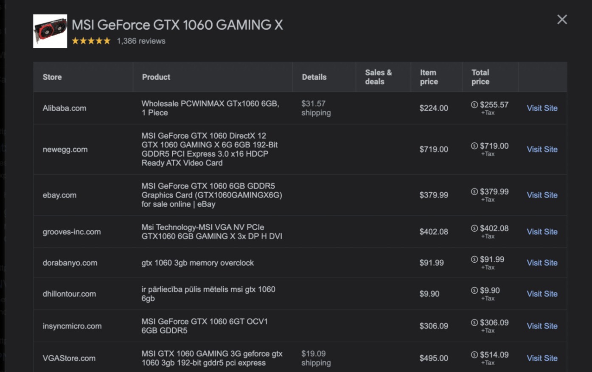Image resolution: width=592 pixels, height=372 pixels.
Task: Click price info icon next to $255.57
Action: click(x=474, y=105)
